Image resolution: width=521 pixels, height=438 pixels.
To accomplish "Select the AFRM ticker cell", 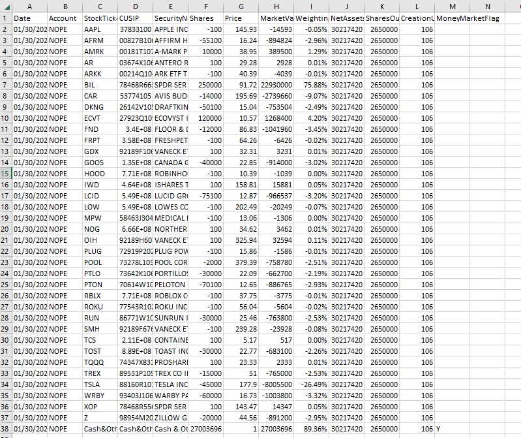I will click(x=100, y=40).
